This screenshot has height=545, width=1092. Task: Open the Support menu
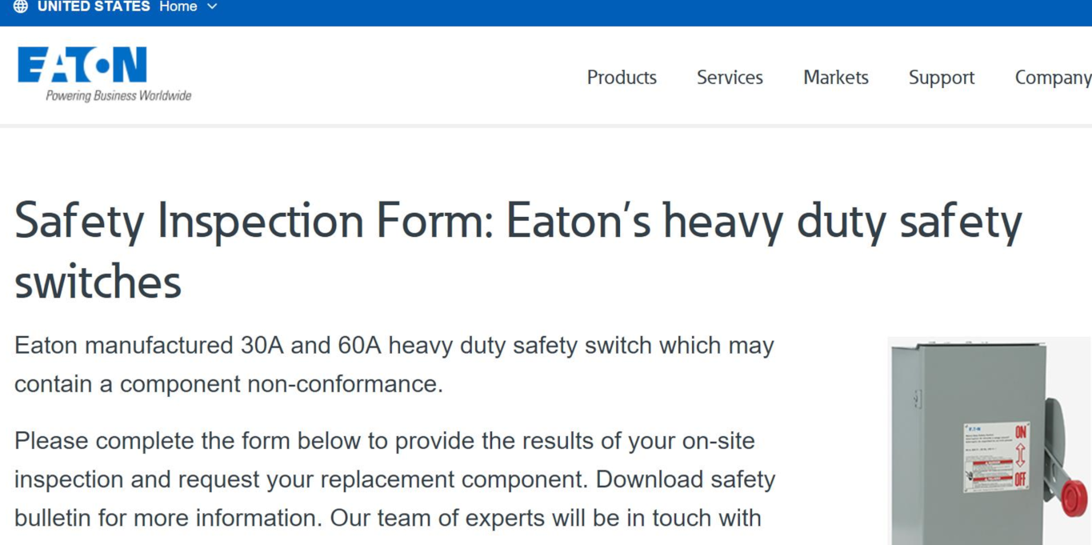click(x=941, y=78)
